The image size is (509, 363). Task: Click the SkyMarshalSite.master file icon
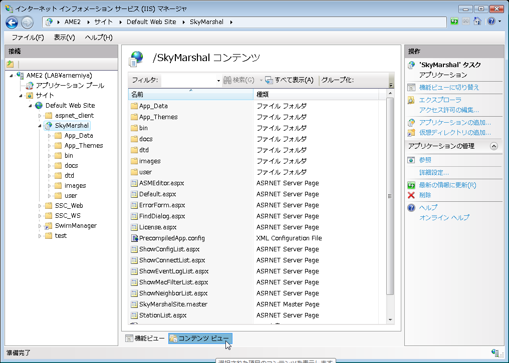pos(134,304)
